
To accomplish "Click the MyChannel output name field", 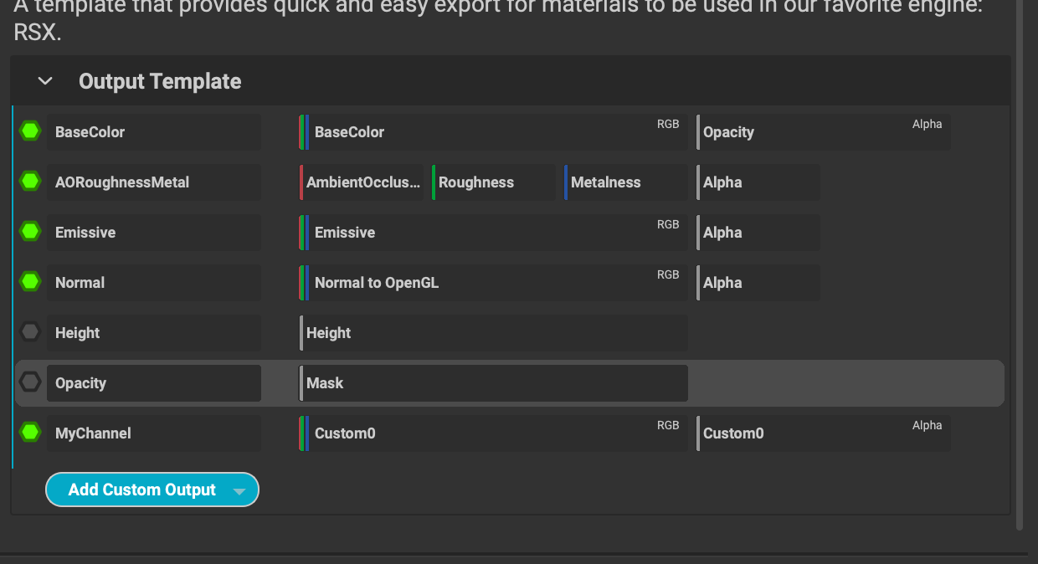I will (x=154, y=433).
